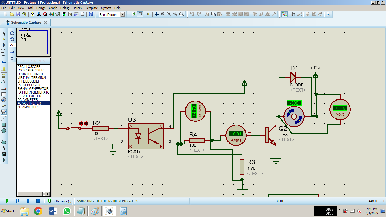Select LOGIC ANALYSER instrument
This screenshot has height=217, width=386.
pyautogui.click(x=31, y=70)
